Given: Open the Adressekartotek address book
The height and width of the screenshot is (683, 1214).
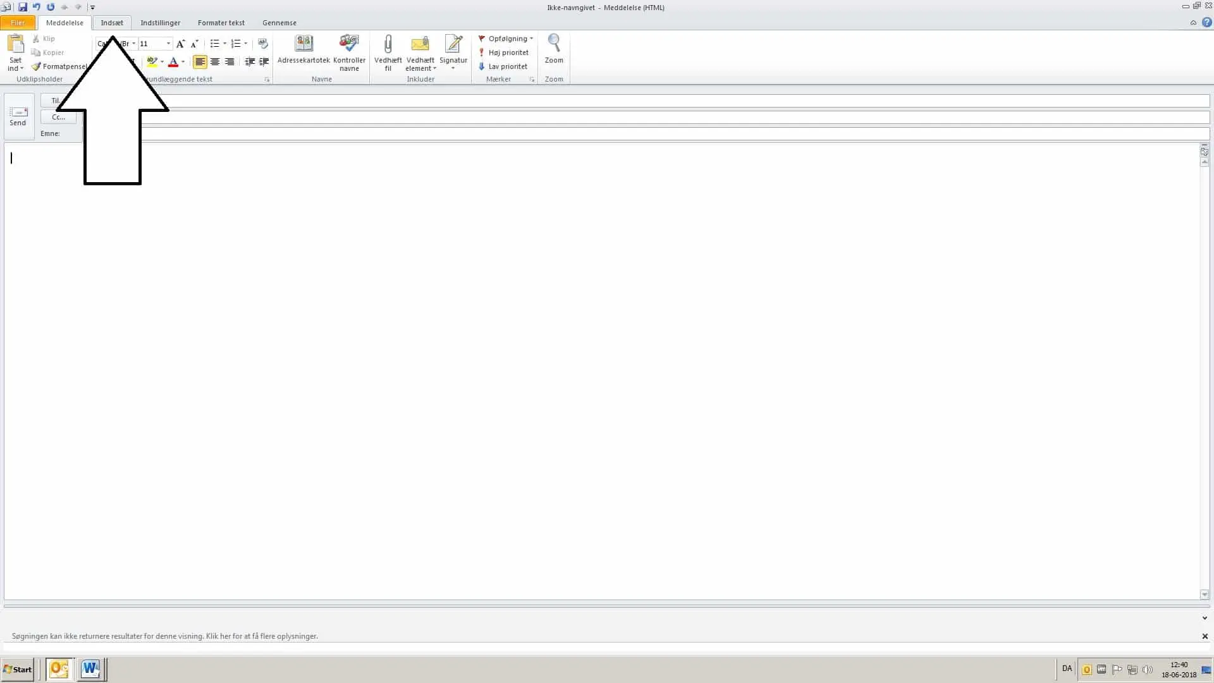Looking at the screenshot, I should click(x=303, y=49).
